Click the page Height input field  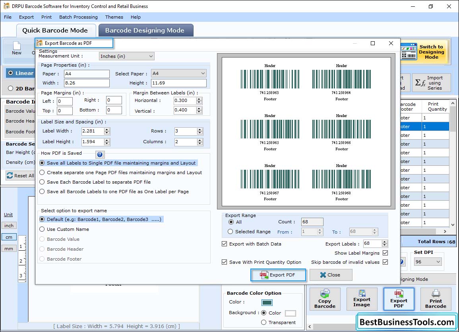[x=178, y=83]
